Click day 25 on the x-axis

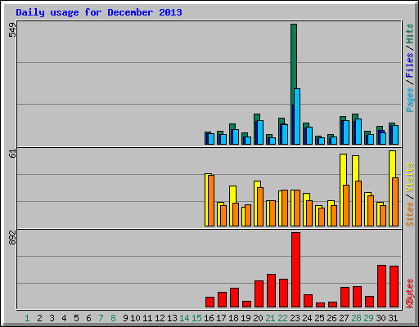click(319, 318)
